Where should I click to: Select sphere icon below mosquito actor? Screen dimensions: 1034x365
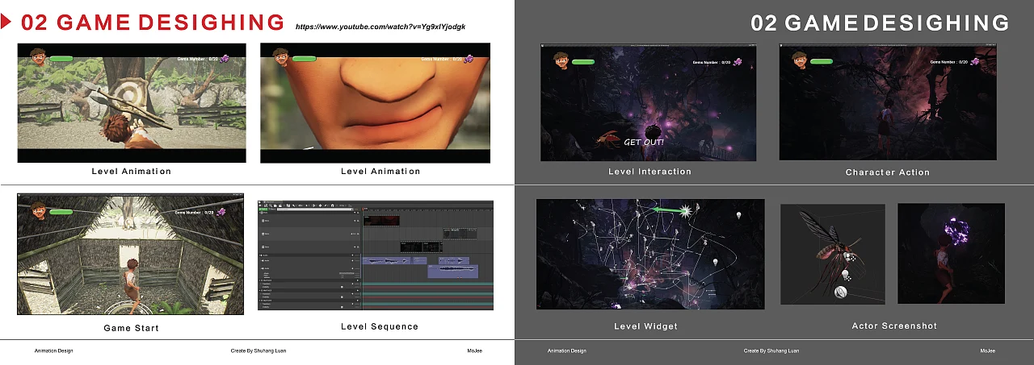tap(841, 292)
